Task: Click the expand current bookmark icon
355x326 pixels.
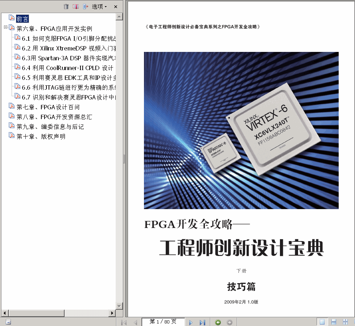Action: click(x=85, y=7)
